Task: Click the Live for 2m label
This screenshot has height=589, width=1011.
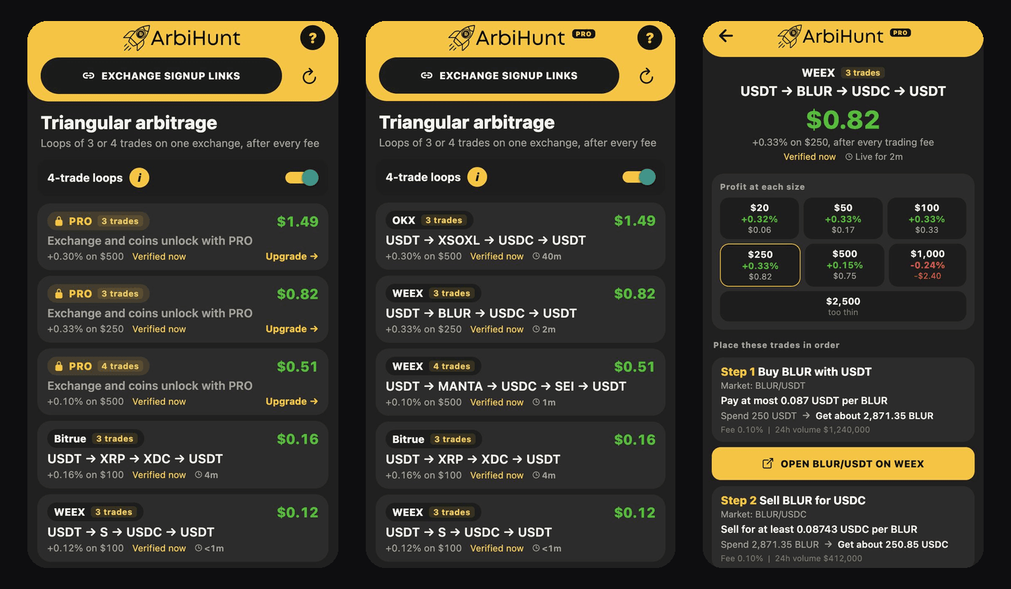Action: 874,156
